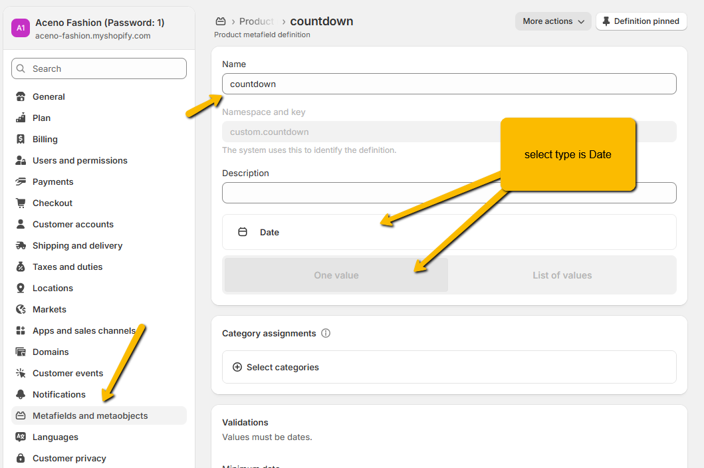Viewport: 704px width, 468px height.
Task: Click the Payments icon in sidebar
Action: (21, 181)
